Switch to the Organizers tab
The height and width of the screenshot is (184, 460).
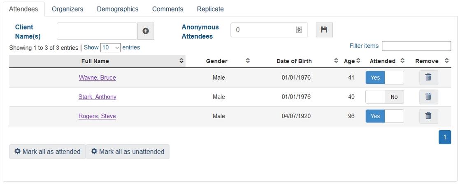coord(67,9)
